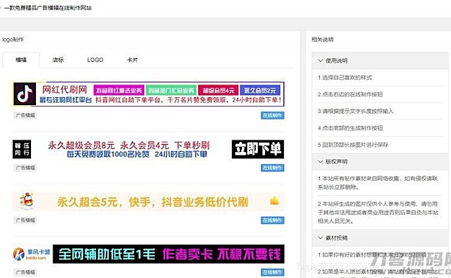The image size is (451, 278).
Task: Click step 4.点击底部的生成制作按钮
Action: pyautogui.click(x=350, y=128)
